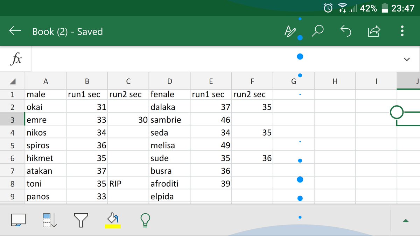This screenshot has width=420, height=236.
Task: Select column H header
Action: [x=335, y=81]
